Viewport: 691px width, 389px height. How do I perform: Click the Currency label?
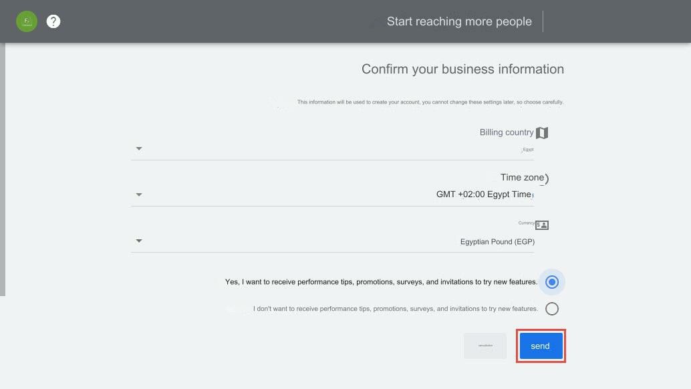[x=527, y=223]
